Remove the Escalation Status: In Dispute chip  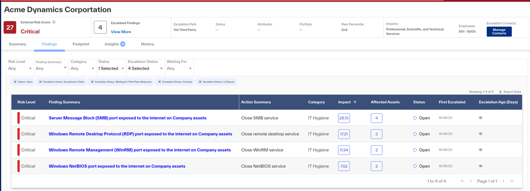point(200,82)
